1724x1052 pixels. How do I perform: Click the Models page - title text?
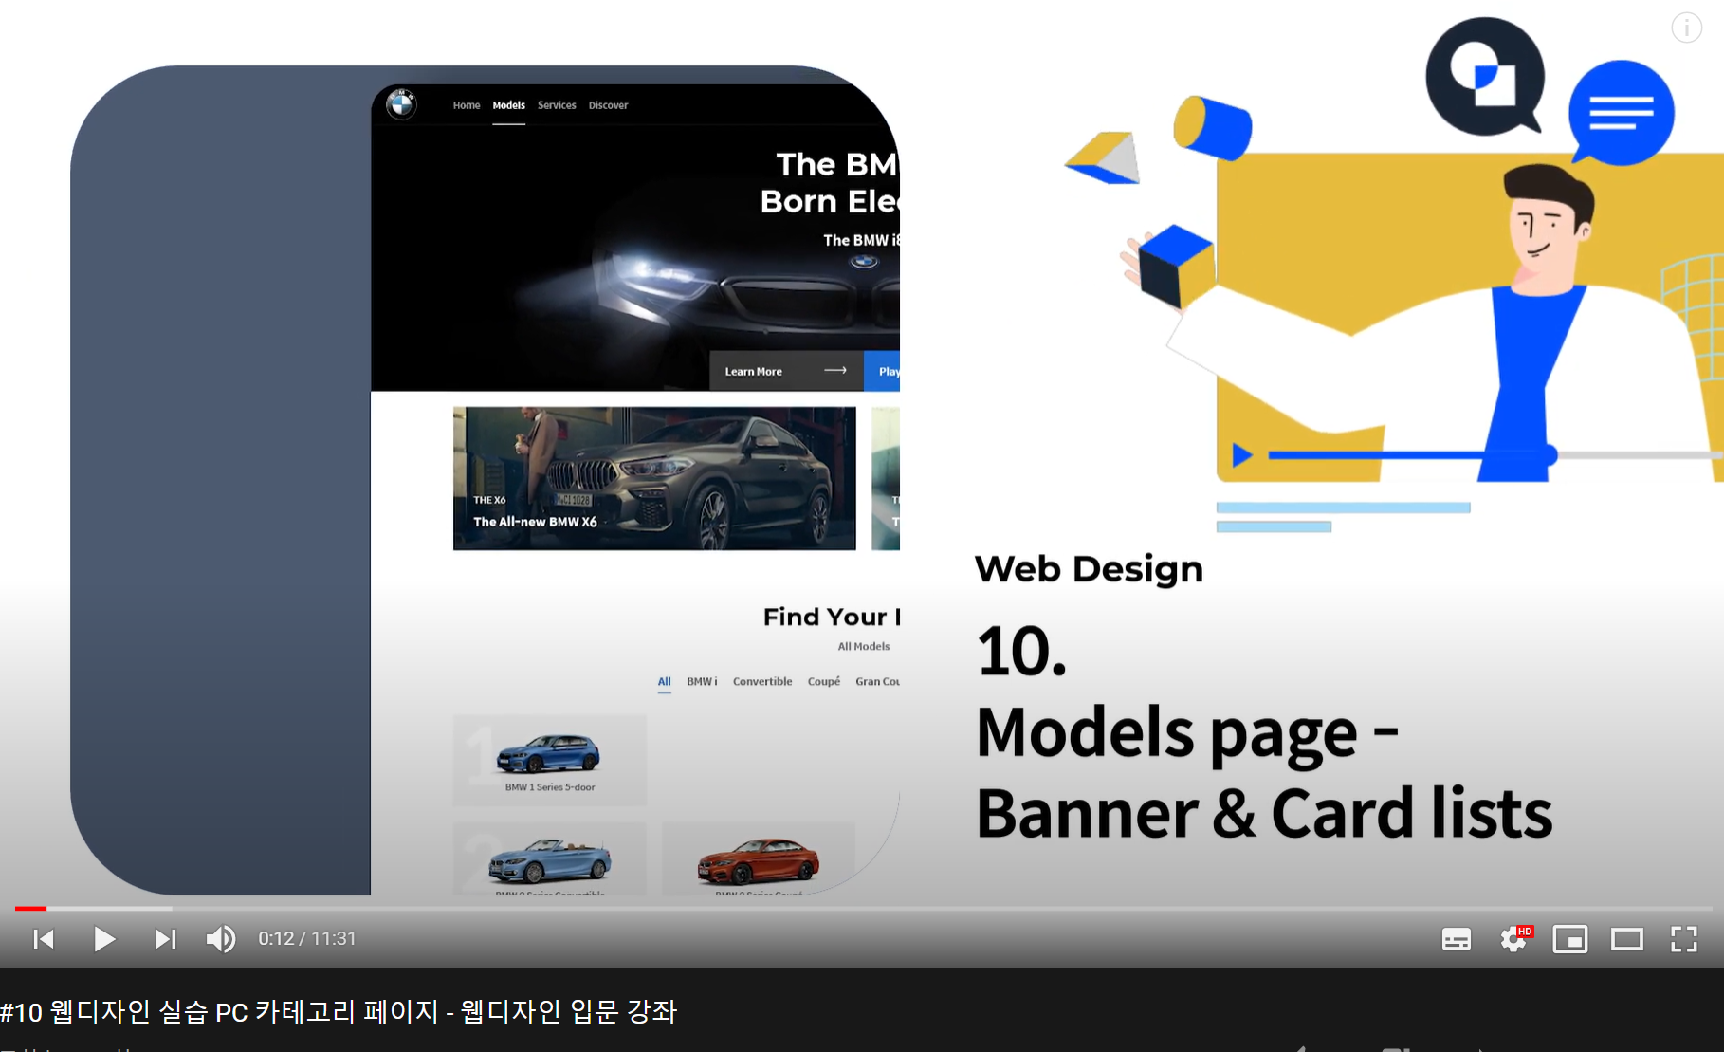(x=1187, y=733)
